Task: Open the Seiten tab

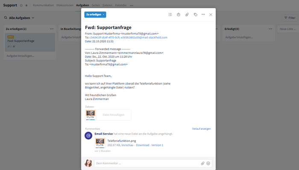Action: pyautogui.click(x=96, y=5)
